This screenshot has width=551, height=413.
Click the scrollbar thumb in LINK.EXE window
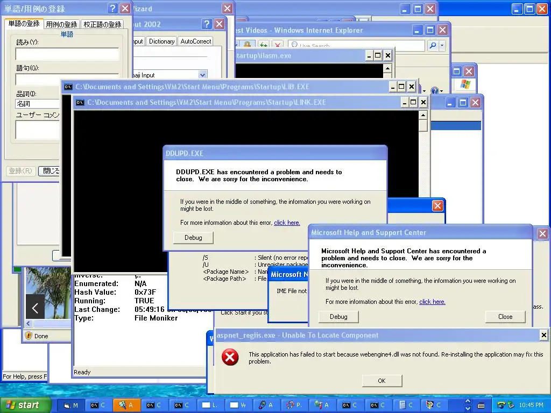(x=423, y=125)
